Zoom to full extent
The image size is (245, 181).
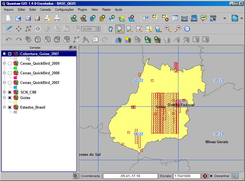pos(139,29)
